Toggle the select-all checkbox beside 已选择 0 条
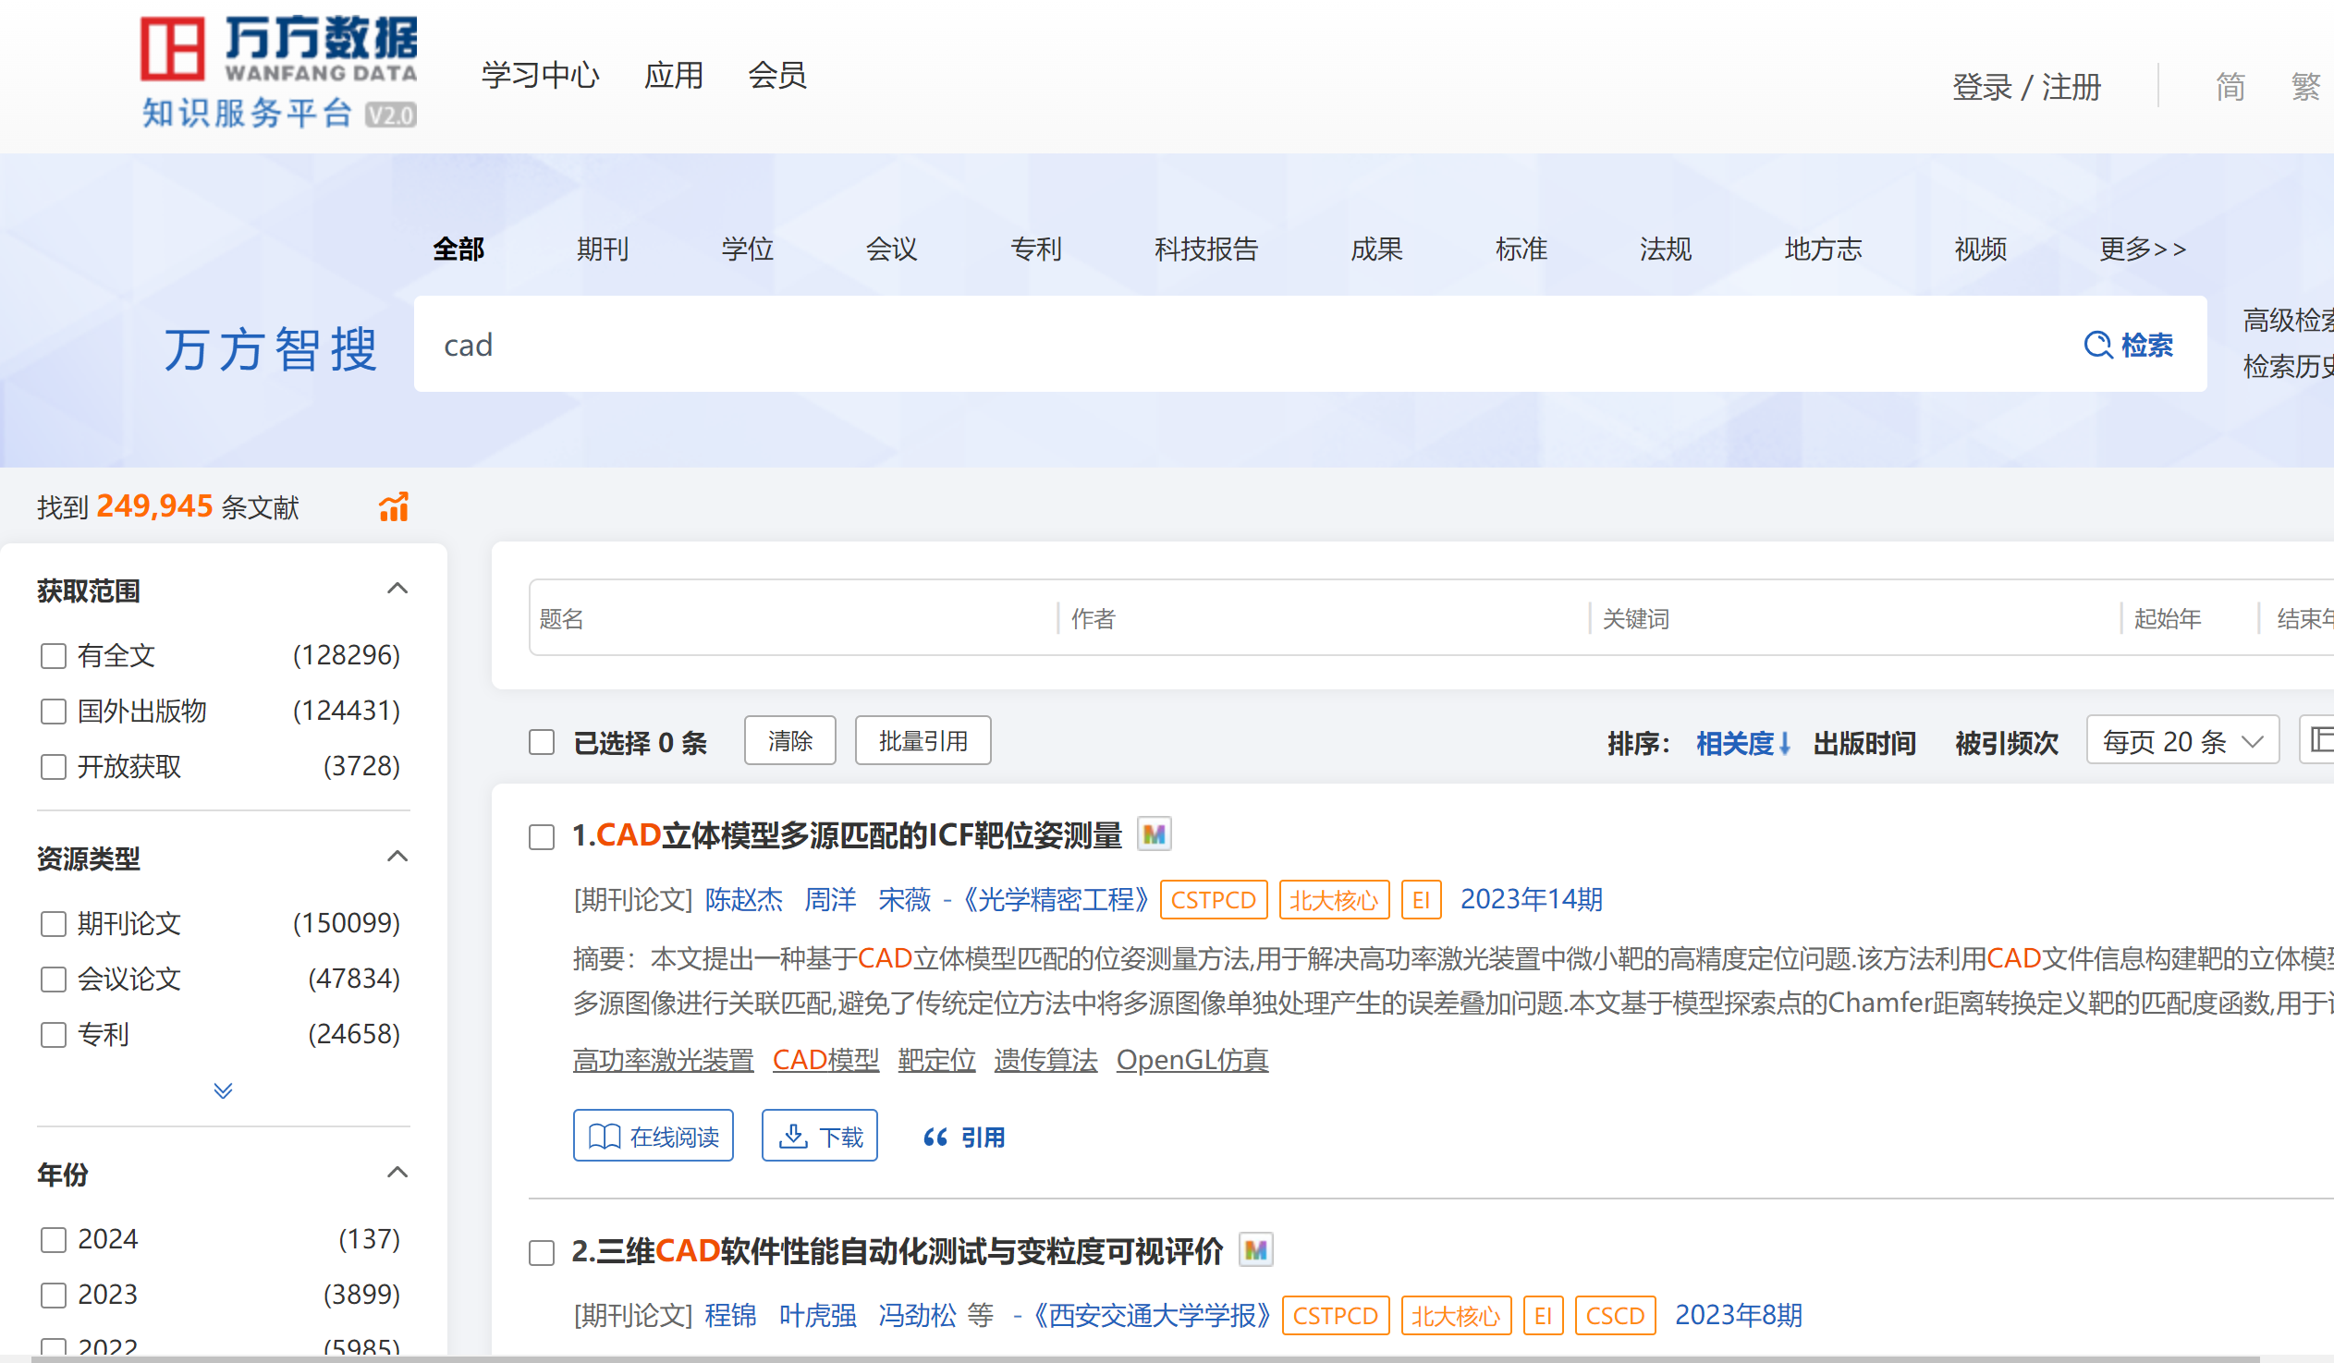The height and width of the screenshot is (1363, 2334). coord(542,742)
